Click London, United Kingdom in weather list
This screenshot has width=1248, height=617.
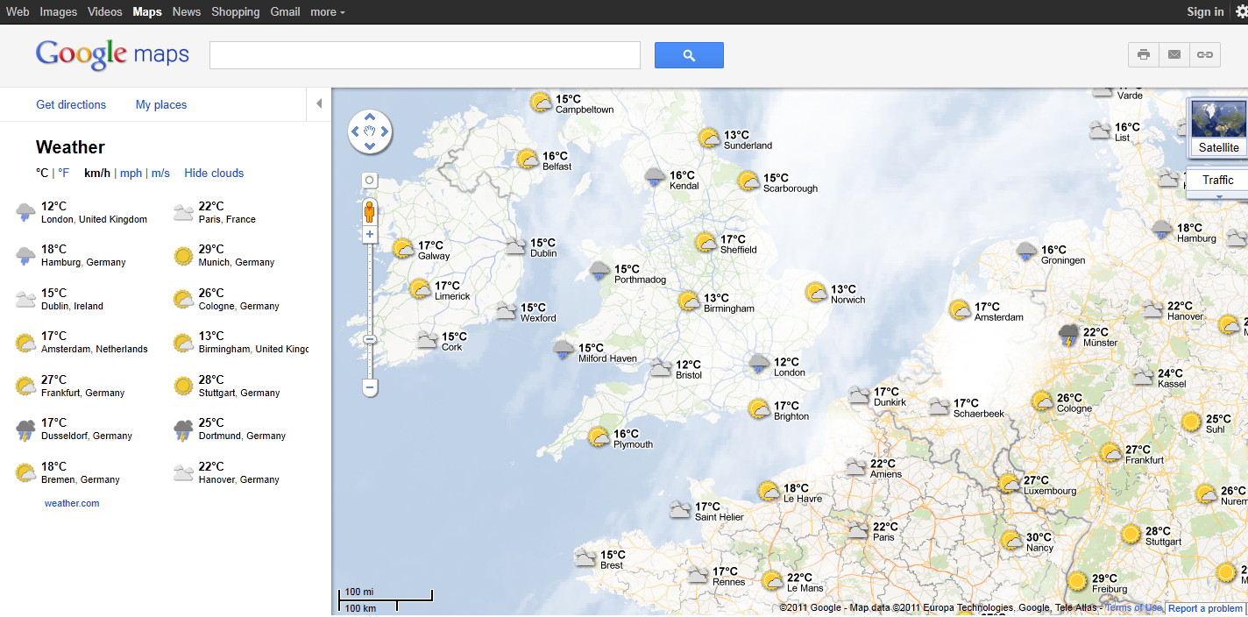[x=94, y=219]
